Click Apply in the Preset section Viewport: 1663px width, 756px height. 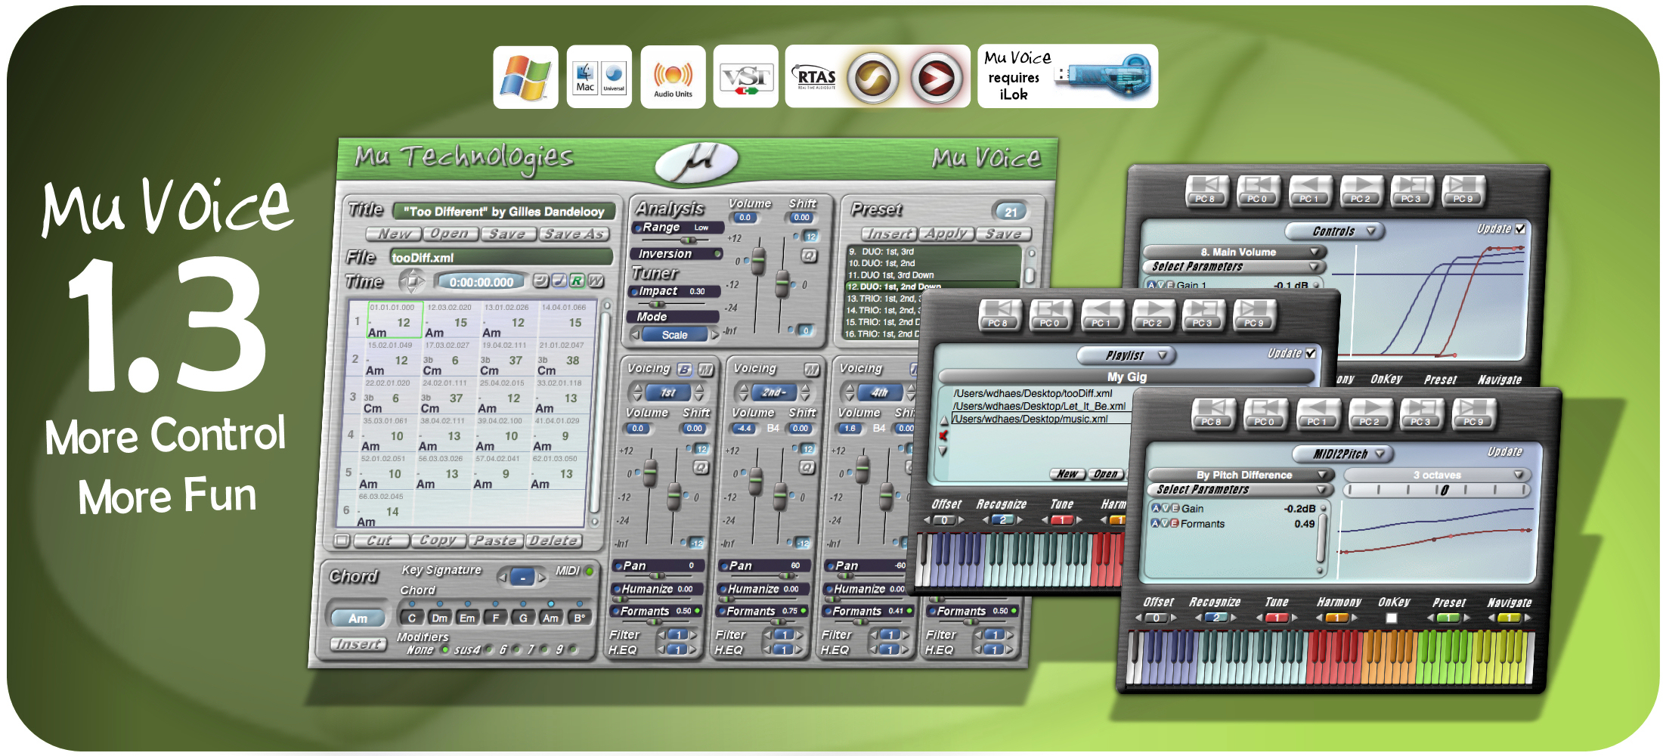[946, 234]
